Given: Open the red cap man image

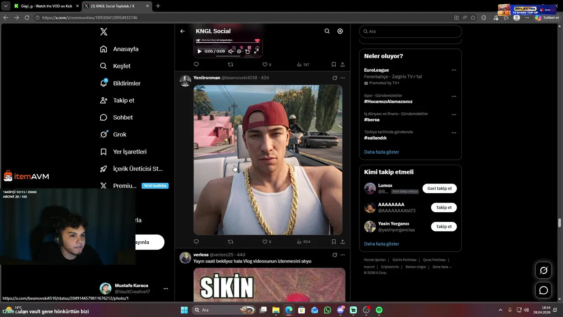Looking at the screenshot, I should pyautogui.click(x=268, y=160).
